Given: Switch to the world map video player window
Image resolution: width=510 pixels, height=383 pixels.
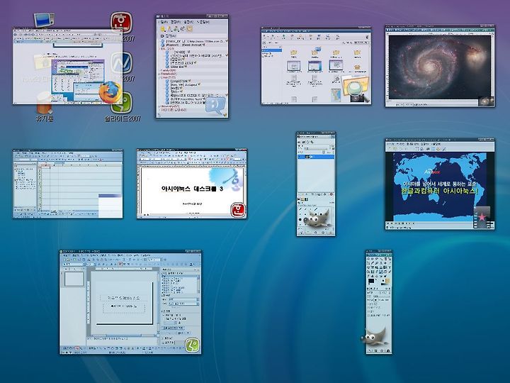Looking at the screenshot, I should click(440, 184).
